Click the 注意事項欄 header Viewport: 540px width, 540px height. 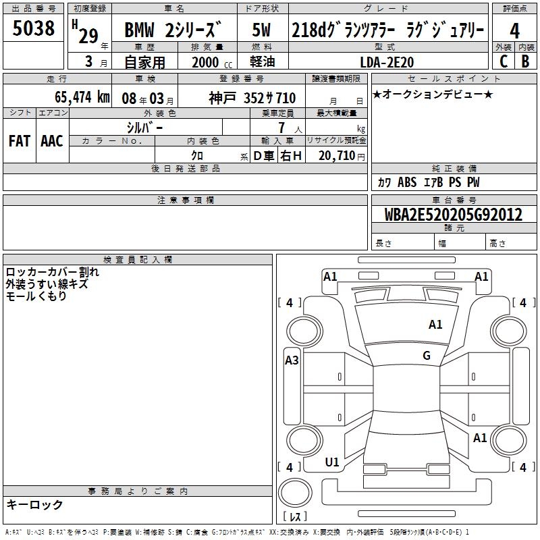(185, 200)
